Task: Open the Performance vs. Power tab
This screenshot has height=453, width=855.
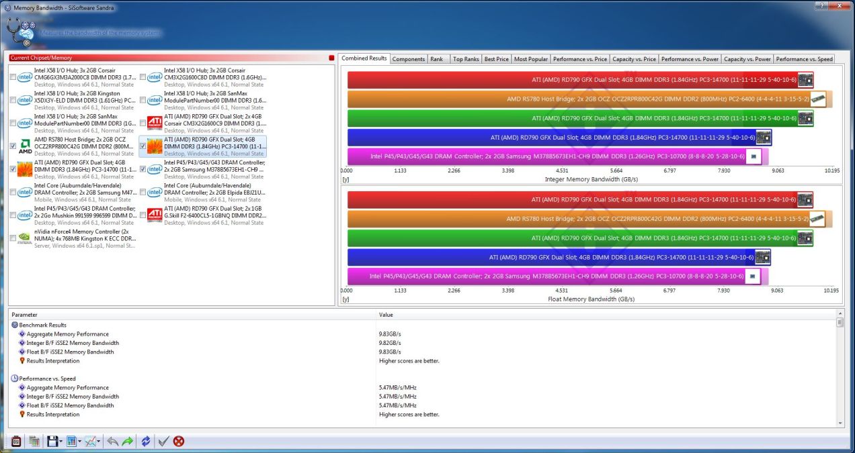Action: point(690,59)
